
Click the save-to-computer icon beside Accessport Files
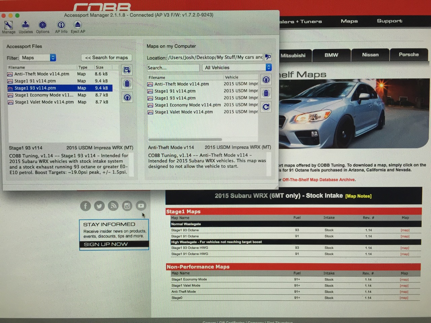pos(127,70)
